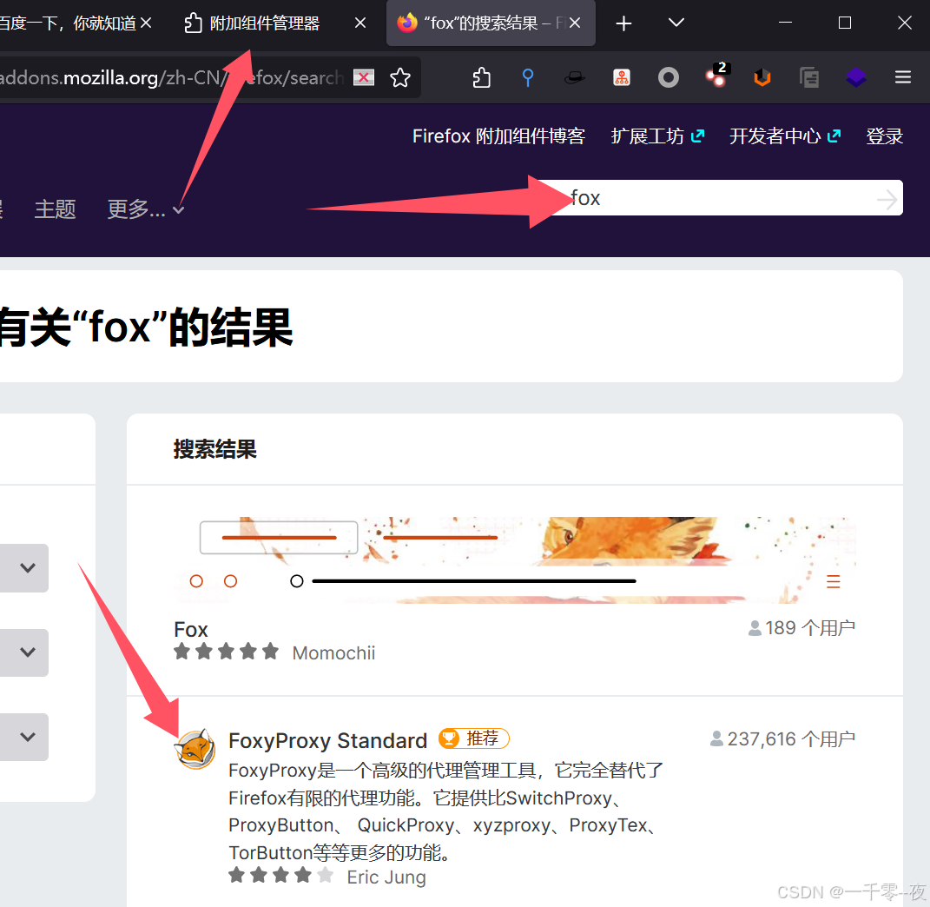Viewport: 930px width, 907px height.
Task: Expand the 更多... dropdown menu
Action: [x=145, y=209]
